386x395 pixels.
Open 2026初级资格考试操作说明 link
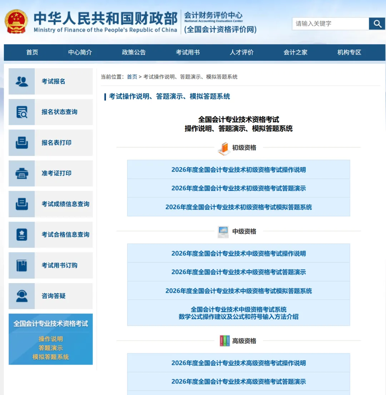pos(239,170)
